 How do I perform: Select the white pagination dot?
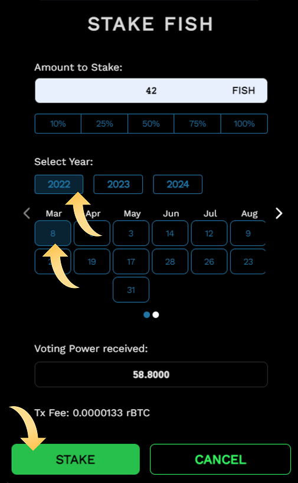point(156,315)
